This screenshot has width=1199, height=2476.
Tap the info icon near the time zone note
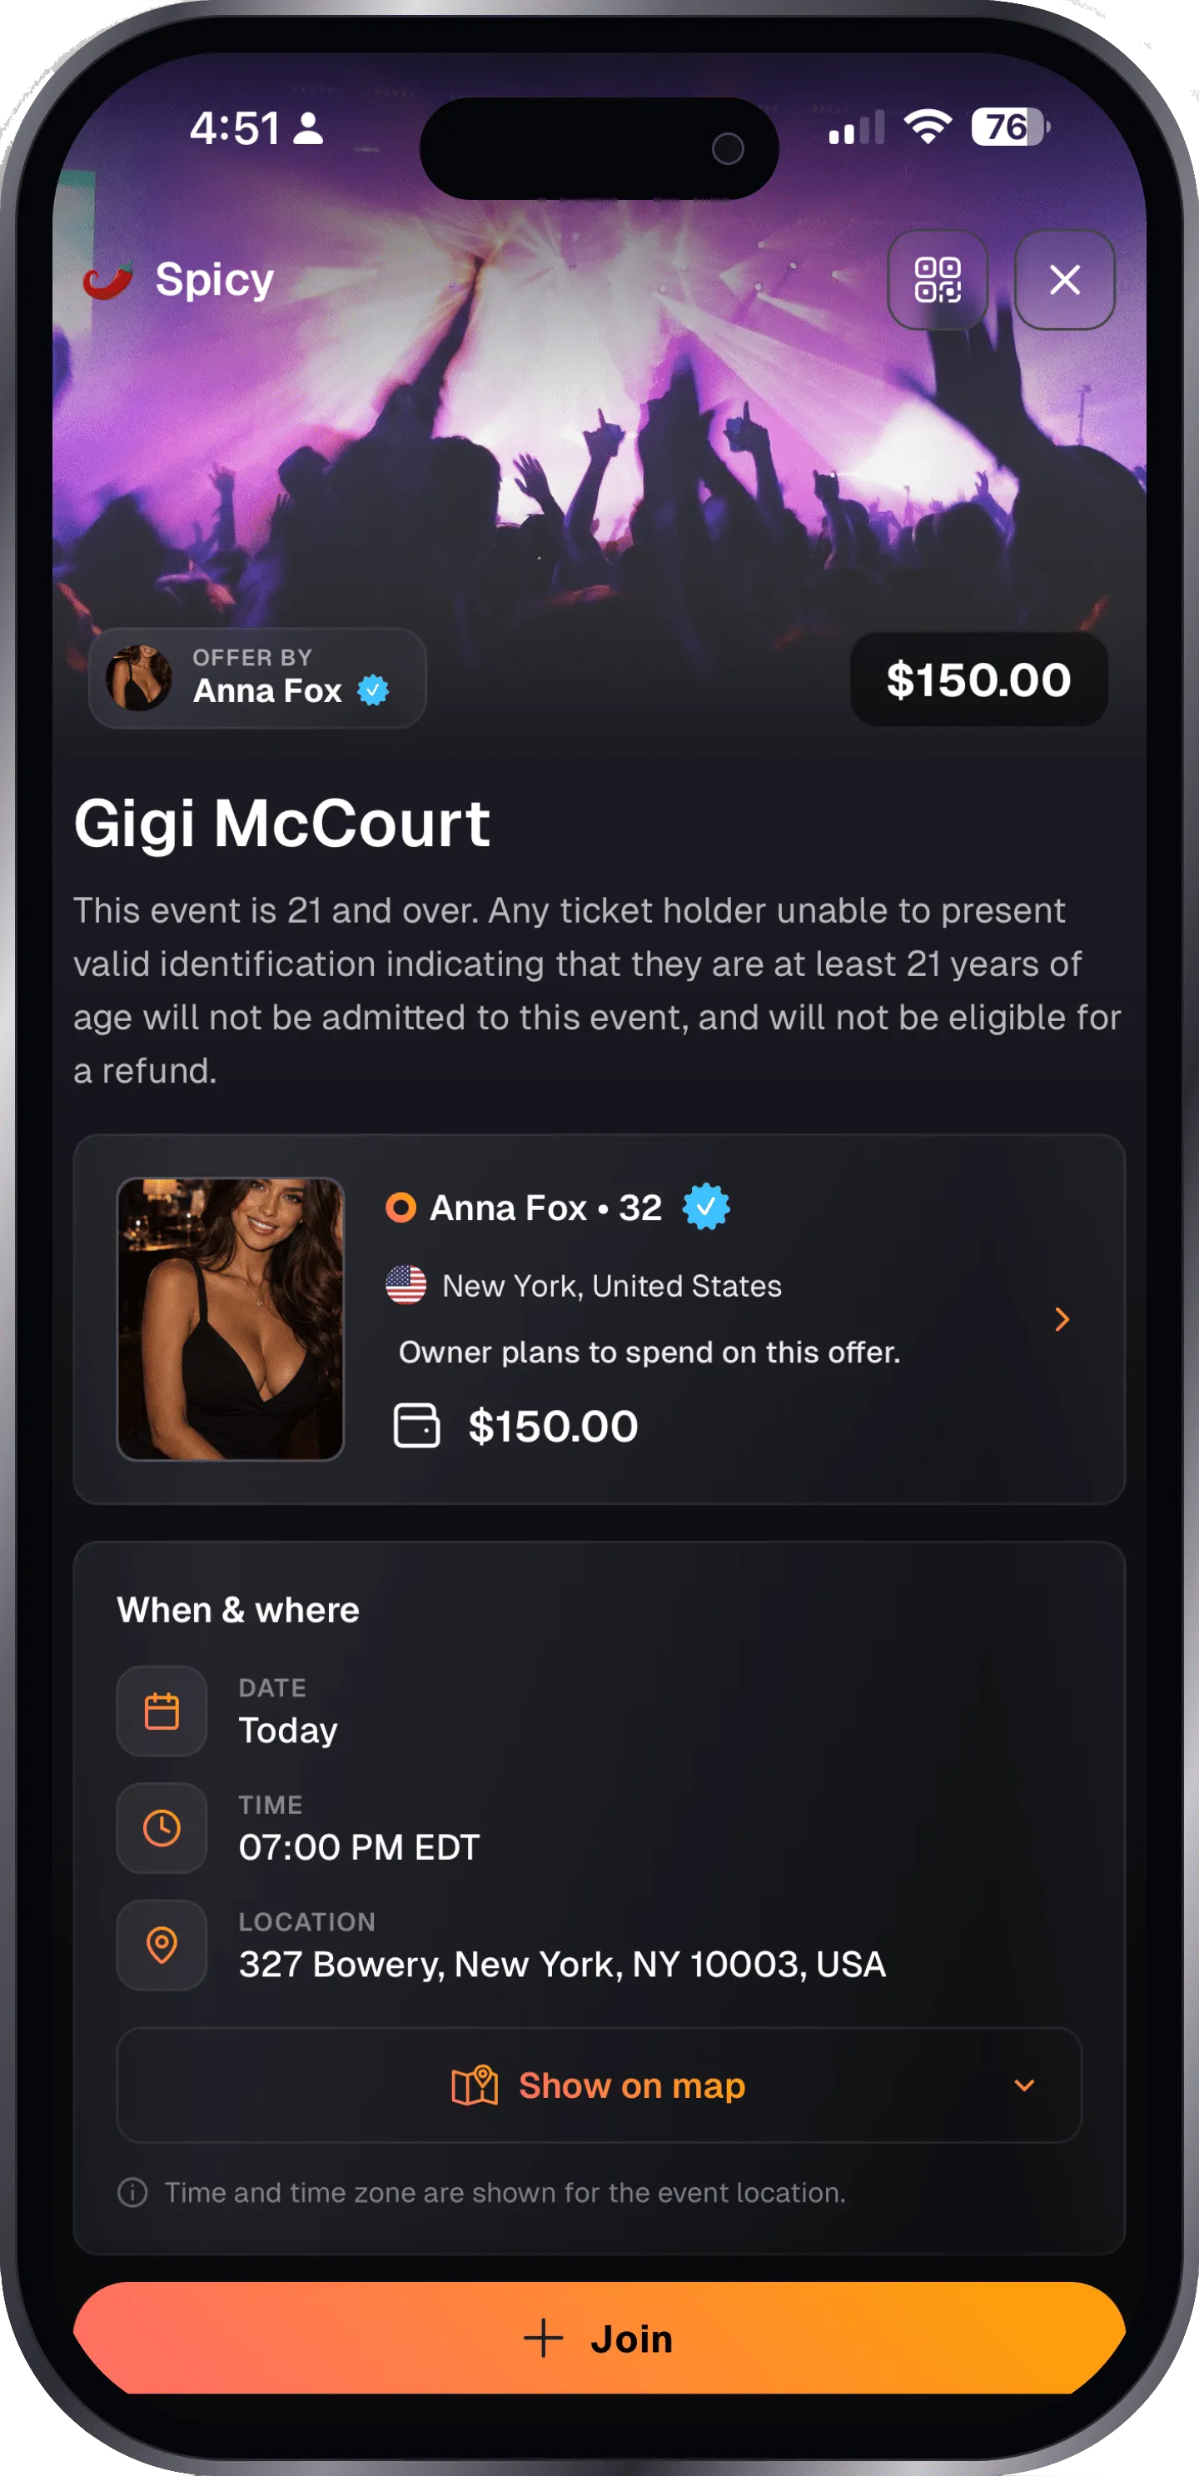coord(132,2193)
